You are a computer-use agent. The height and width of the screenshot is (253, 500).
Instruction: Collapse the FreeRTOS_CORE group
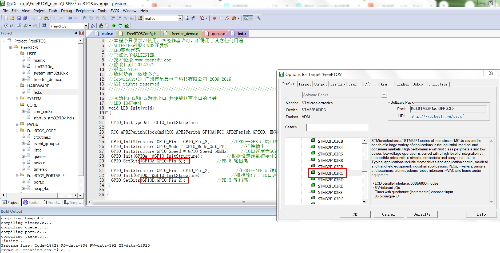point(17,131)
